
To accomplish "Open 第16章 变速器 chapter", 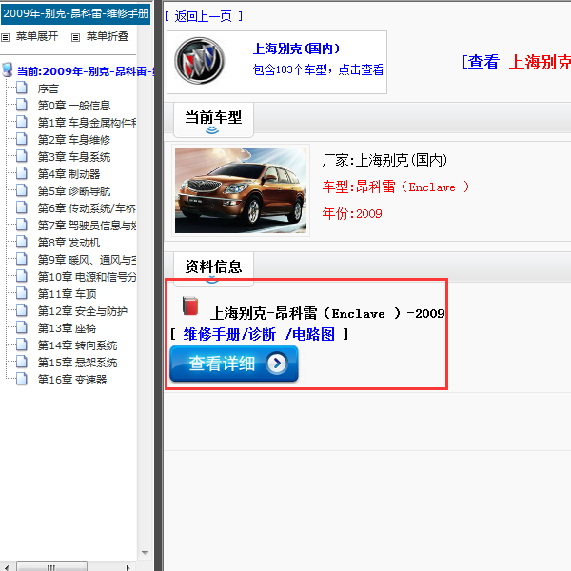I will (x=72, y=380).
